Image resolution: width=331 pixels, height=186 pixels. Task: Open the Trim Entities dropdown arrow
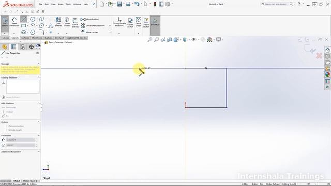pos(58,34)
